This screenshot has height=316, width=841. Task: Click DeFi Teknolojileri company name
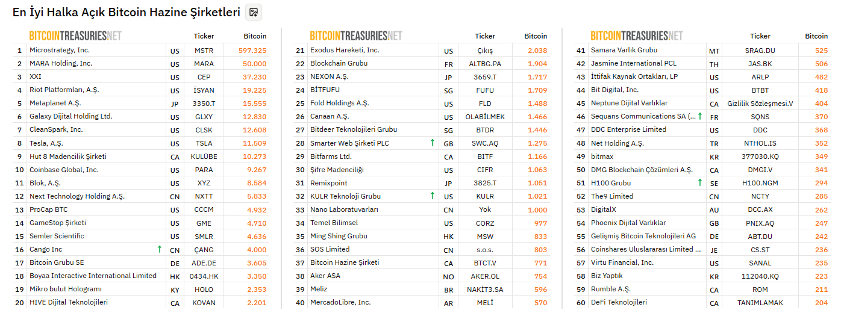pos(619,302)
